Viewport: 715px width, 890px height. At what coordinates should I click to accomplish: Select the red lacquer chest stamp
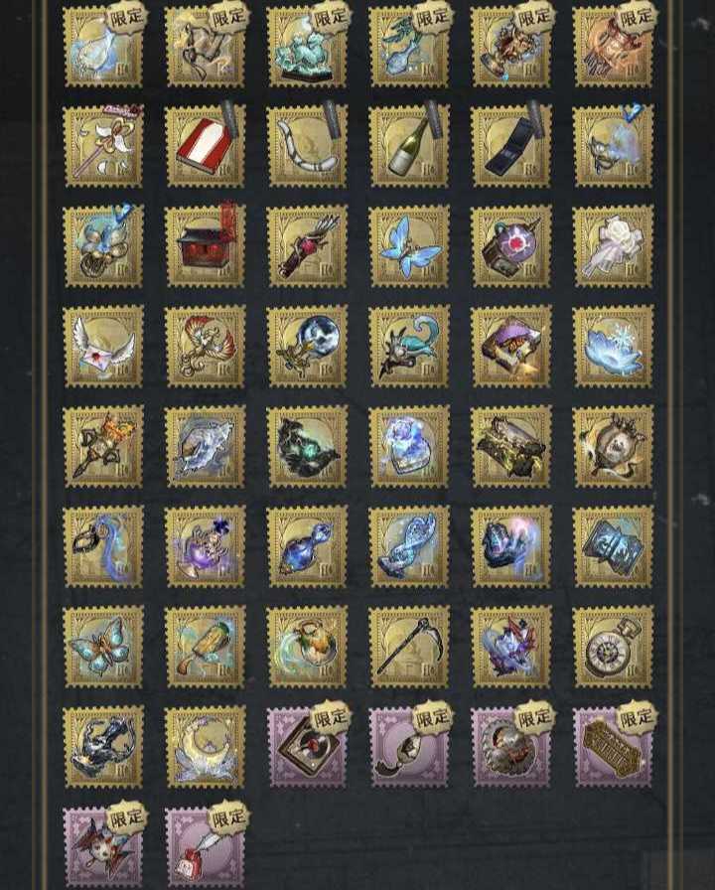tap(205, 246)
